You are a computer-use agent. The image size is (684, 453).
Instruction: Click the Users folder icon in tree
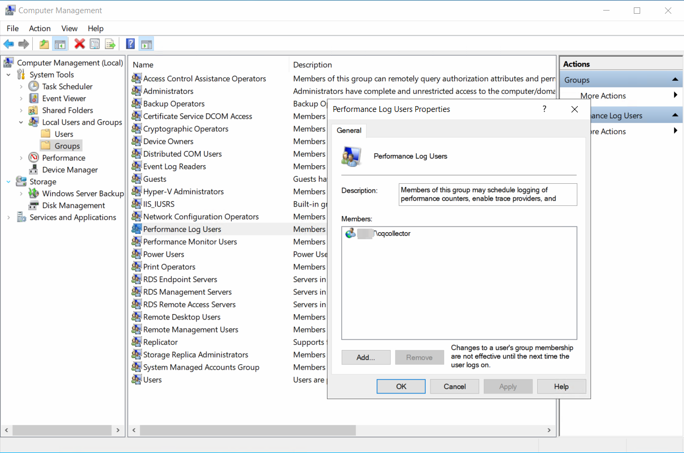pos(46,134)
